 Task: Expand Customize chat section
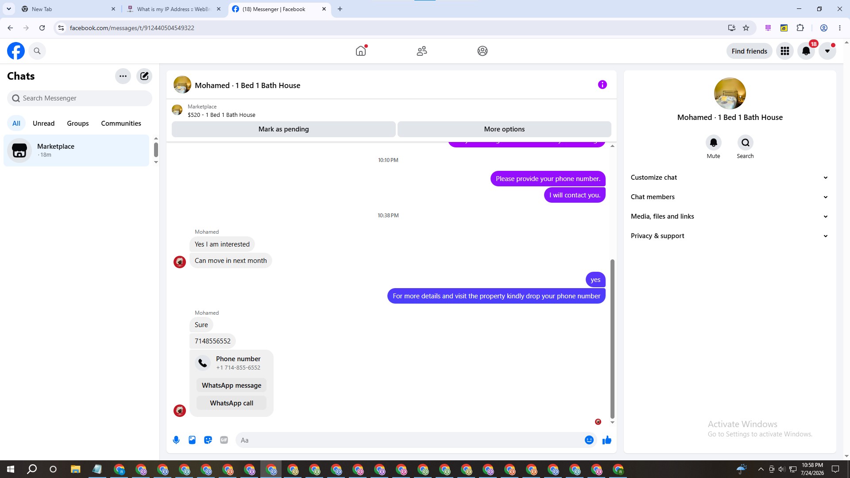coord(730,177)
